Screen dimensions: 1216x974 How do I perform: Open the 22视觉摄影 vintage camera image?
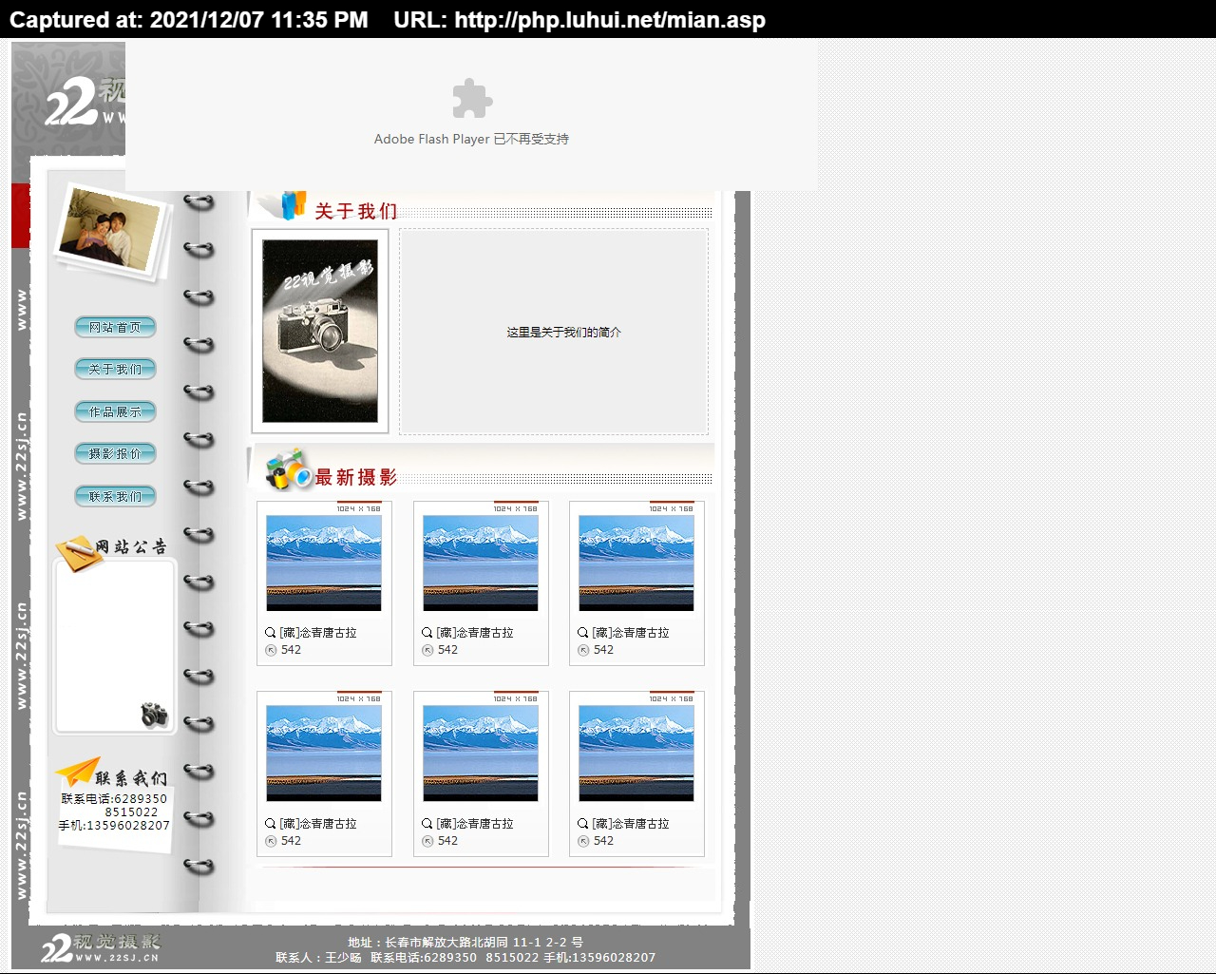click(320, 331)
